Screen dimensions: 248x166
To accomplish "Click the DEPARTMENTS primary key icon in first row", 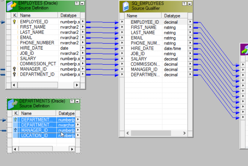I will coord(16,119).
